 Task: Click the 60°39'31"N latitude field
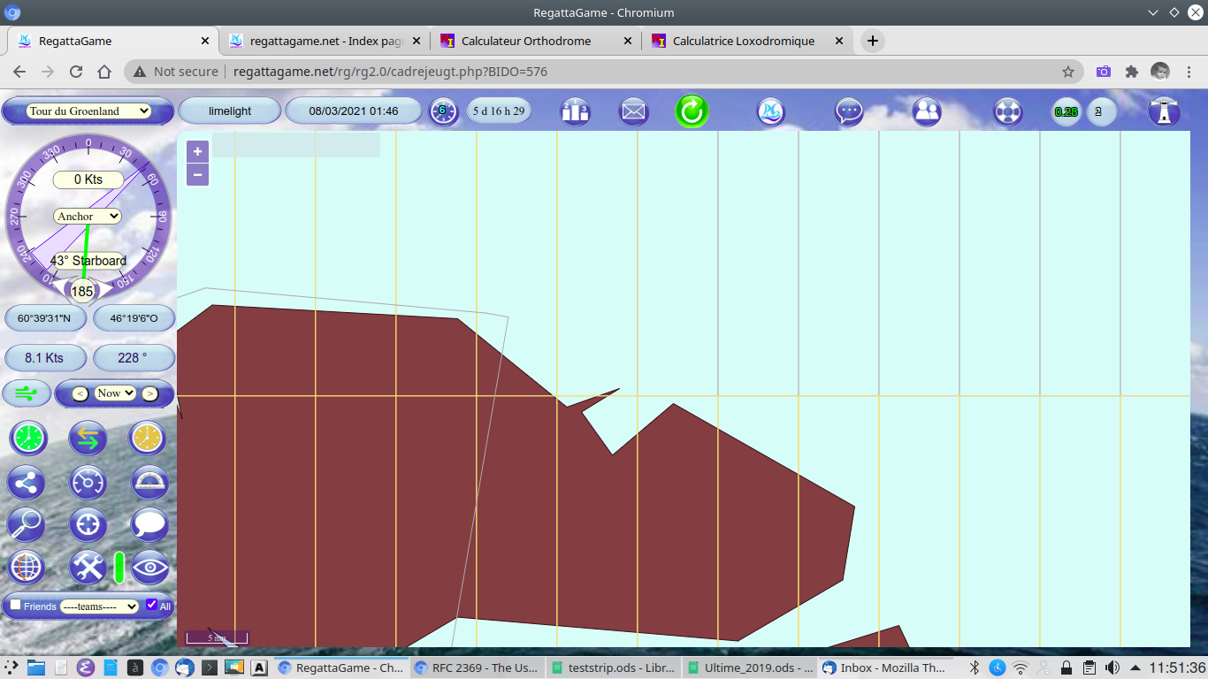pos(45,318)
